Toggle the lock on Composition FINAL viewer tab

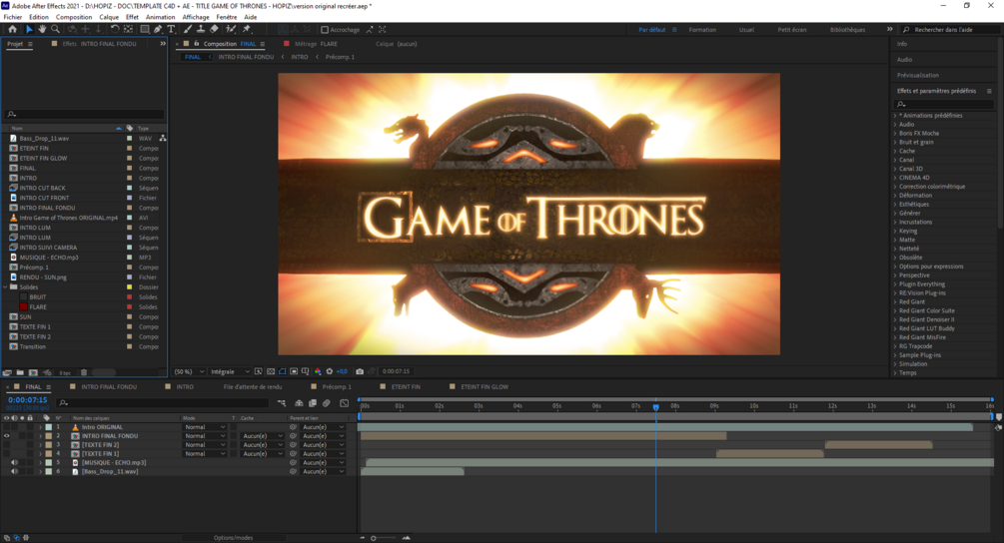tap(197, 44)
